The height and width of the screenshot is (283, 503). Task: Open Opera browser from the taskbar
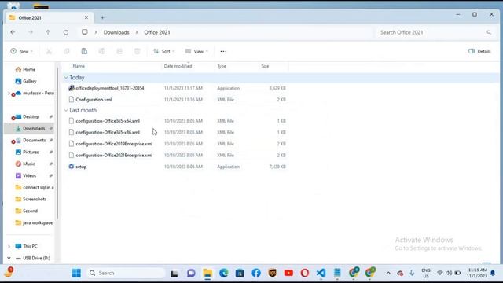coord(305,273)
